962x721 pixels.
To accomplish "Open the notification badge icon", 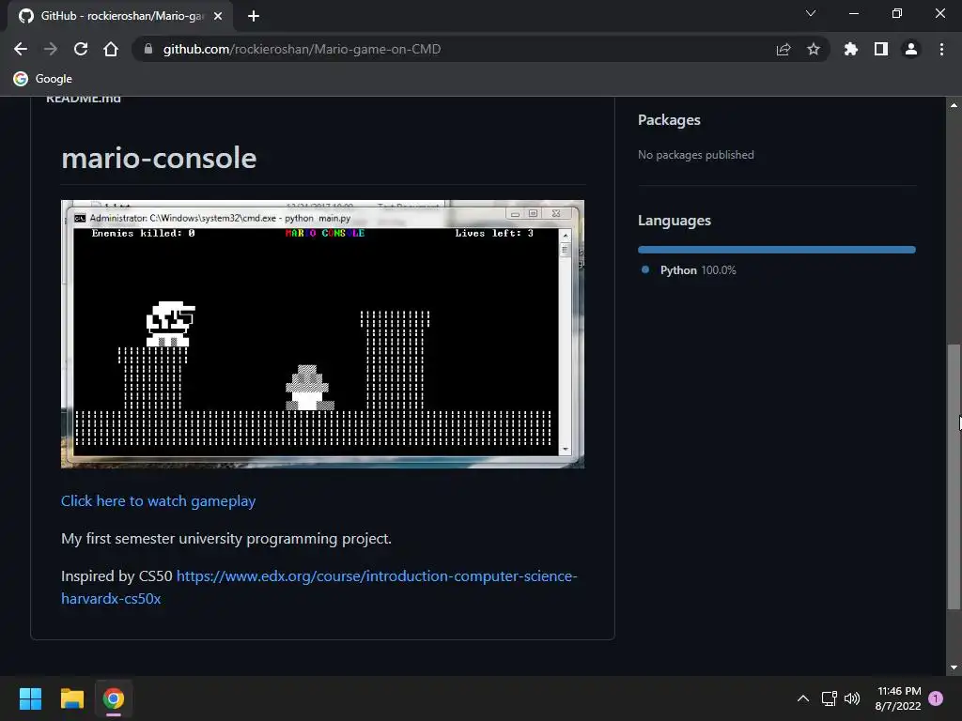I will click(936, 698).
